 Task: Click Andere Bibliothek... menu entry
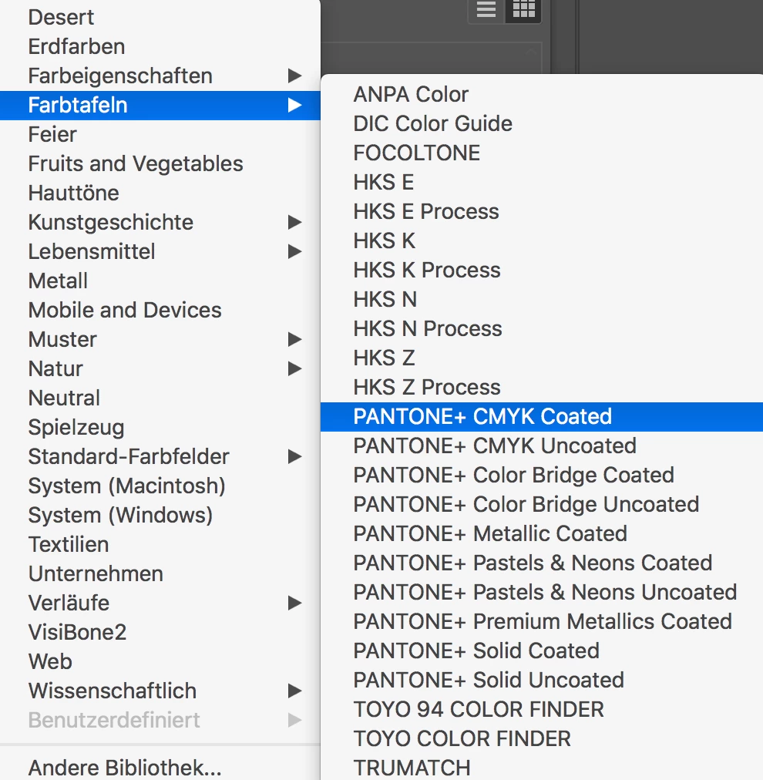(x=160, y=768)
